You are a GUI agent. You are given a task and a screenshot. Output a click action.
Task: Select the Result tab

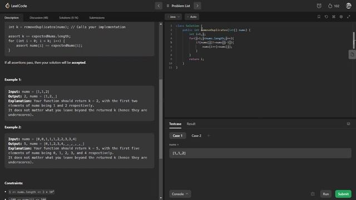pyautogui.click(x=191, y=124)
